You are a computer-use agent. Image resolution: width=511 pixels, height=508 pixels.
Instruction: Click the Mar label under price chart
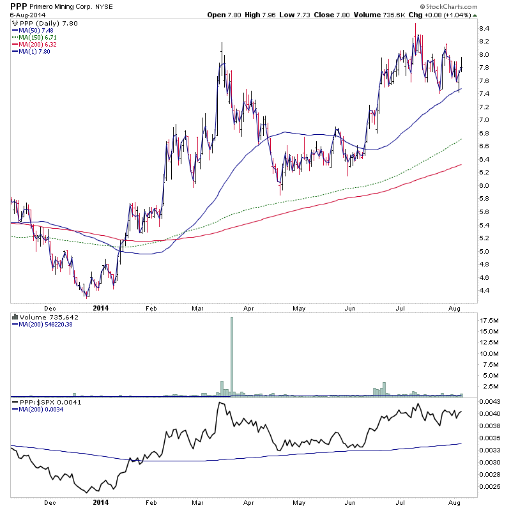coord(197,309)
